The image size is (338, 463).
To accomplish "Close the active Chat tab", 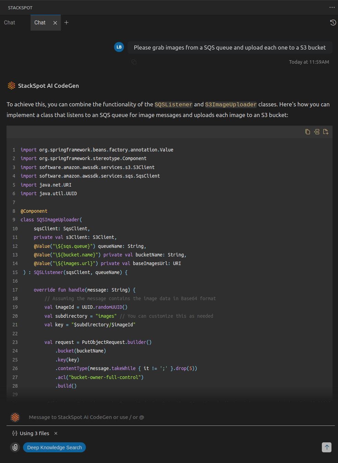I will (55, 23).
